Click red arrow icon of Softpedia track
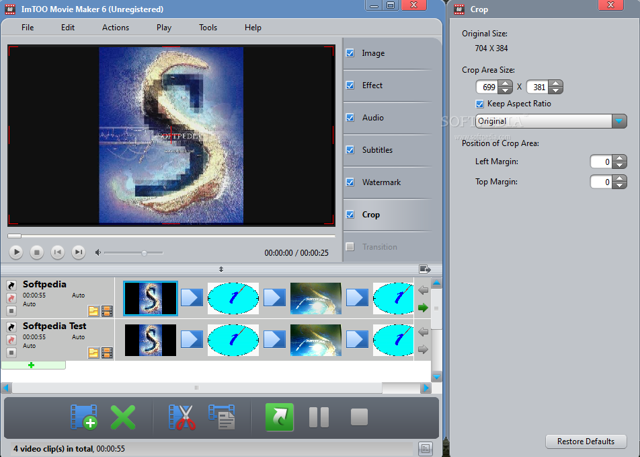640x457 pixels. pyautogui.click(x=11, y=298)
